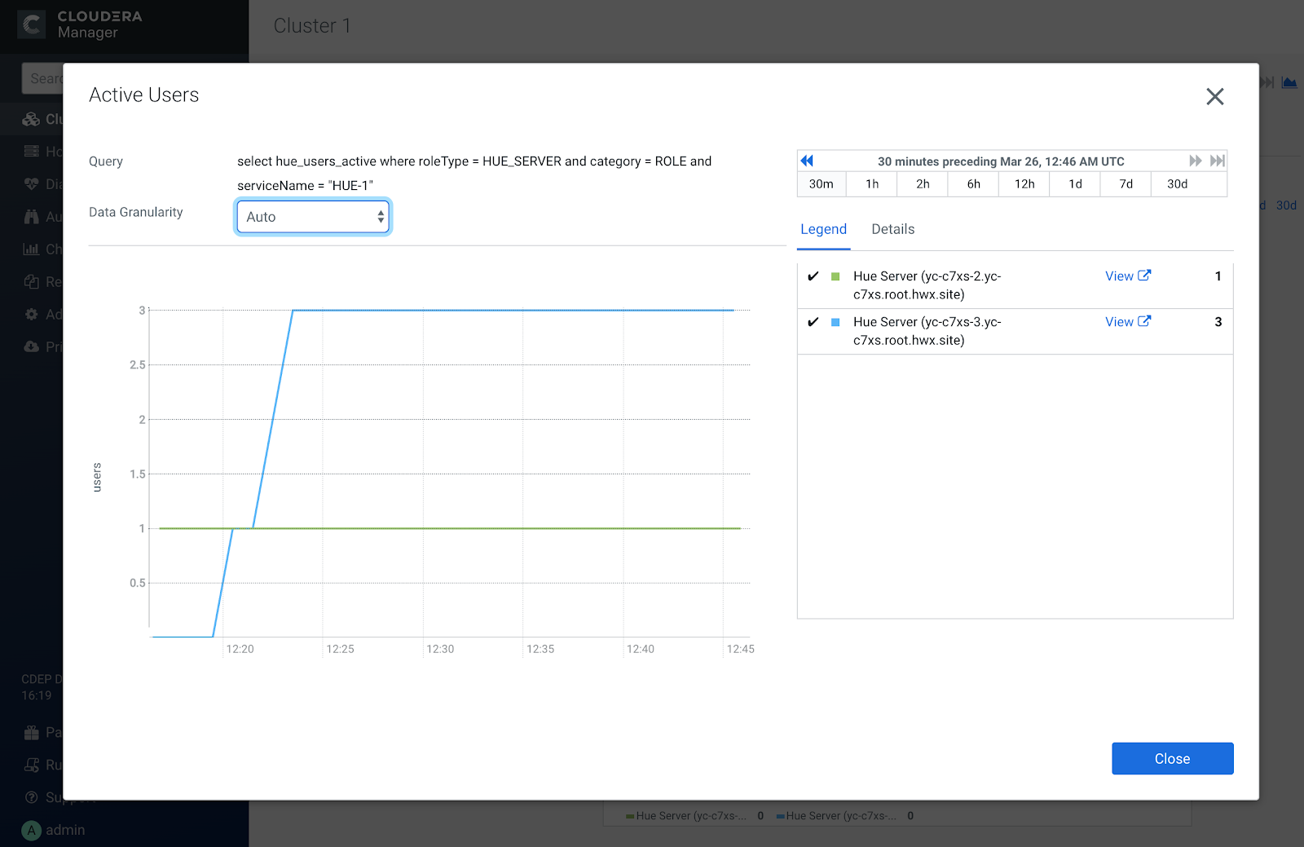Select the 7d time range
Screen dimensions: 1304x847
click(x=1126, y=184)
